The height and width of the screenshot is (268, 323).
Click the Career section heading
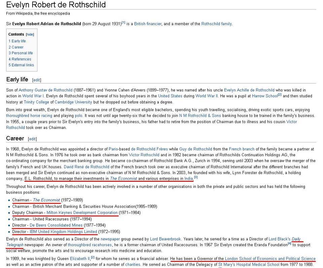[15, 138]
